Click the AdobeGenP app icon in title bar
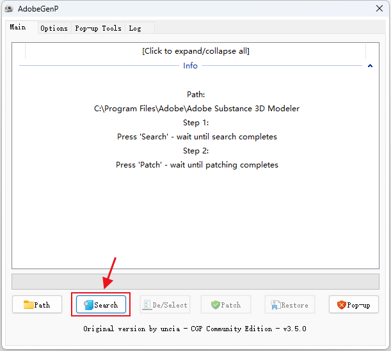This screenshot has width=391, height=351. click(x=9, y=9)
